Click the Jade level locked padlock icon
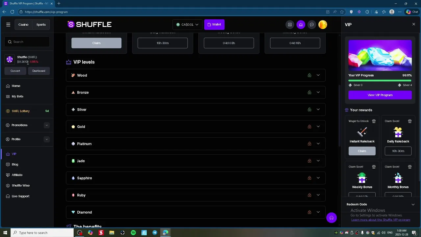The width and height of the screenshot is (421, 237). pyautogui.click(x=310, y=161)
